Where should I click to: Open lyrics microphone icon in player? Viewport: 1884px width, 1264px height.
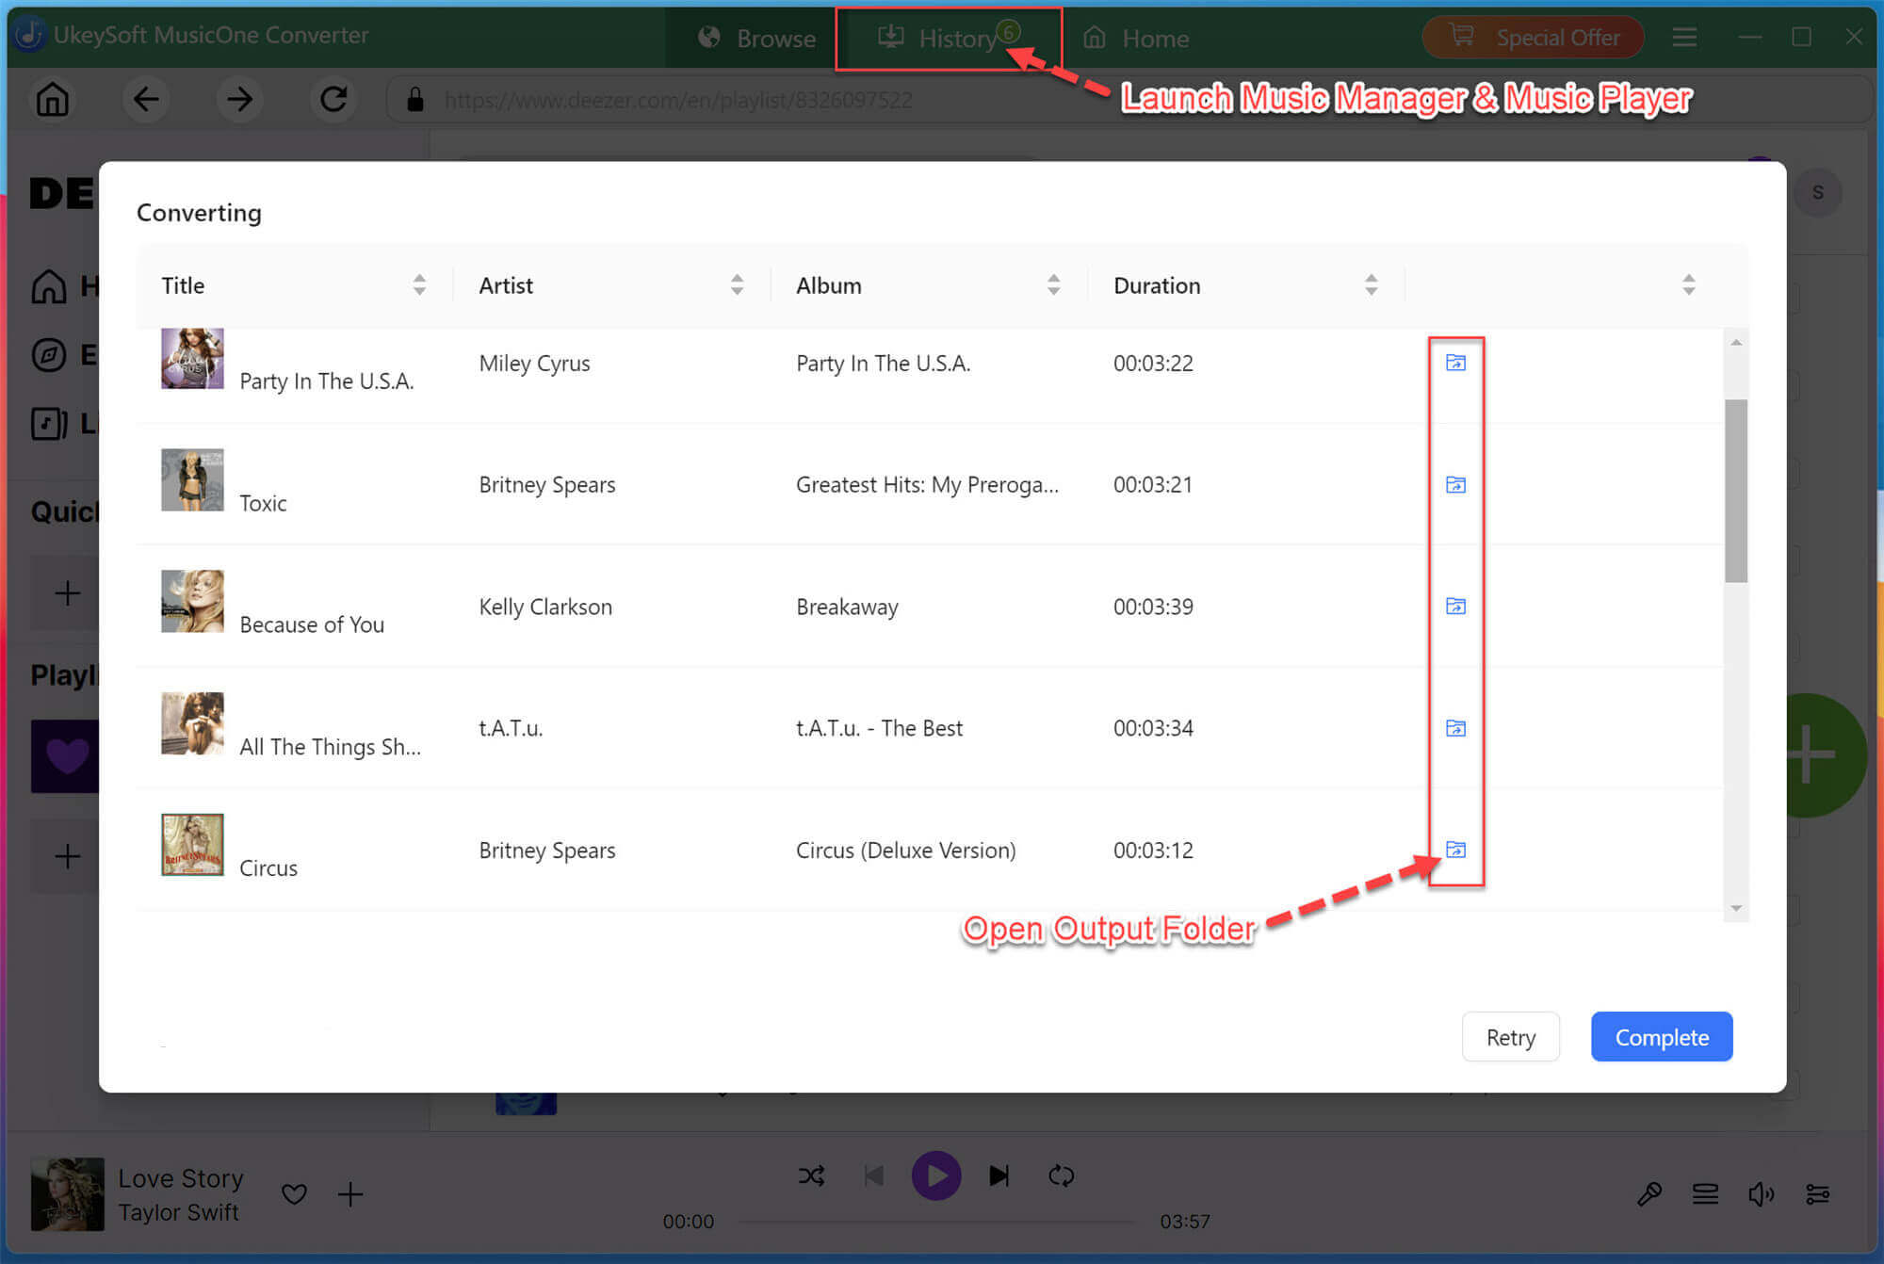click(1649, 1194)
